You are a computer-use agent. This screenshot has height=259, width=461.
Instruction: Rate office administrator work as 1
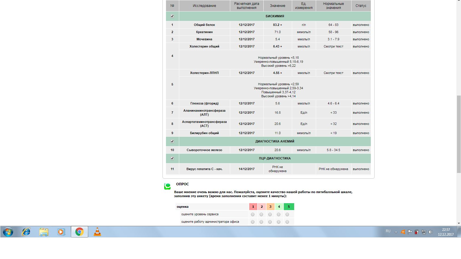253,222
